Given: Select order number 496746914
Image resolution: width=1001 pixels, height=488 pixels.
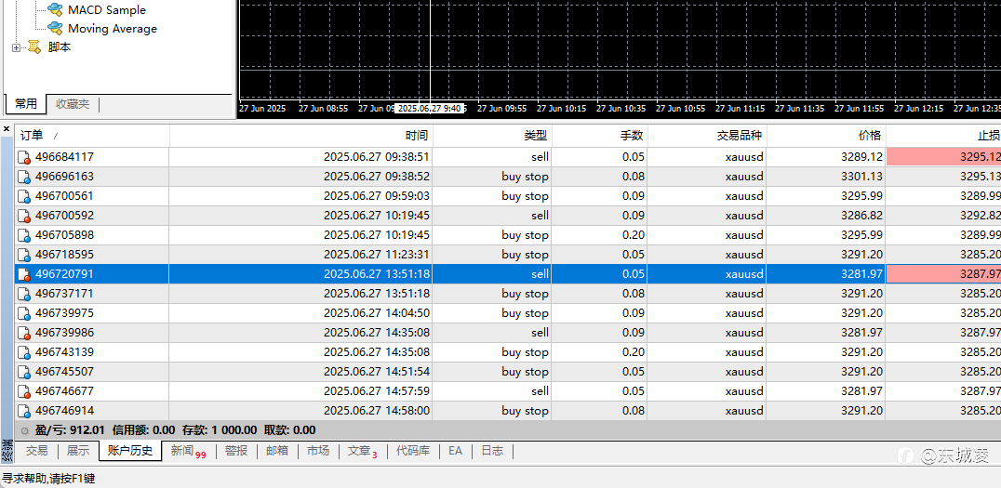Looking at the screenshot, I should point(64,411).
